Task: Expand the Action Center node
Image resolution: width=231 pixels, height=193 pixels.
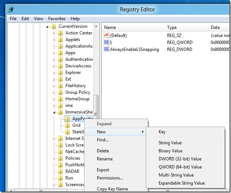Action: pyautogui.click(x=54, y=33)
